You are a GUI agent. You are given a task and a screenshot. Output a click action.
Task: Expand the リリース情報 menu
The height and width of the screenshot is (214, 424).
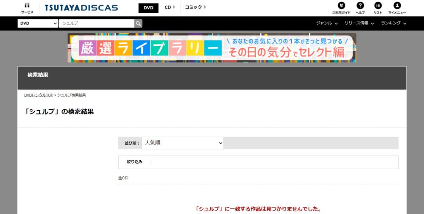[360, 23]
